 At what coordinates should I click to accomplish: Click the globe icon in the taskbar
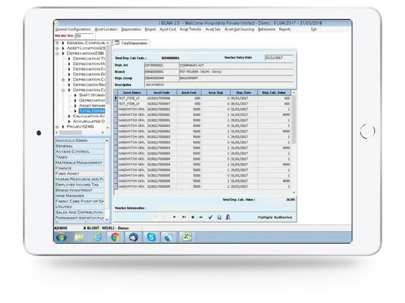(169, 237)
